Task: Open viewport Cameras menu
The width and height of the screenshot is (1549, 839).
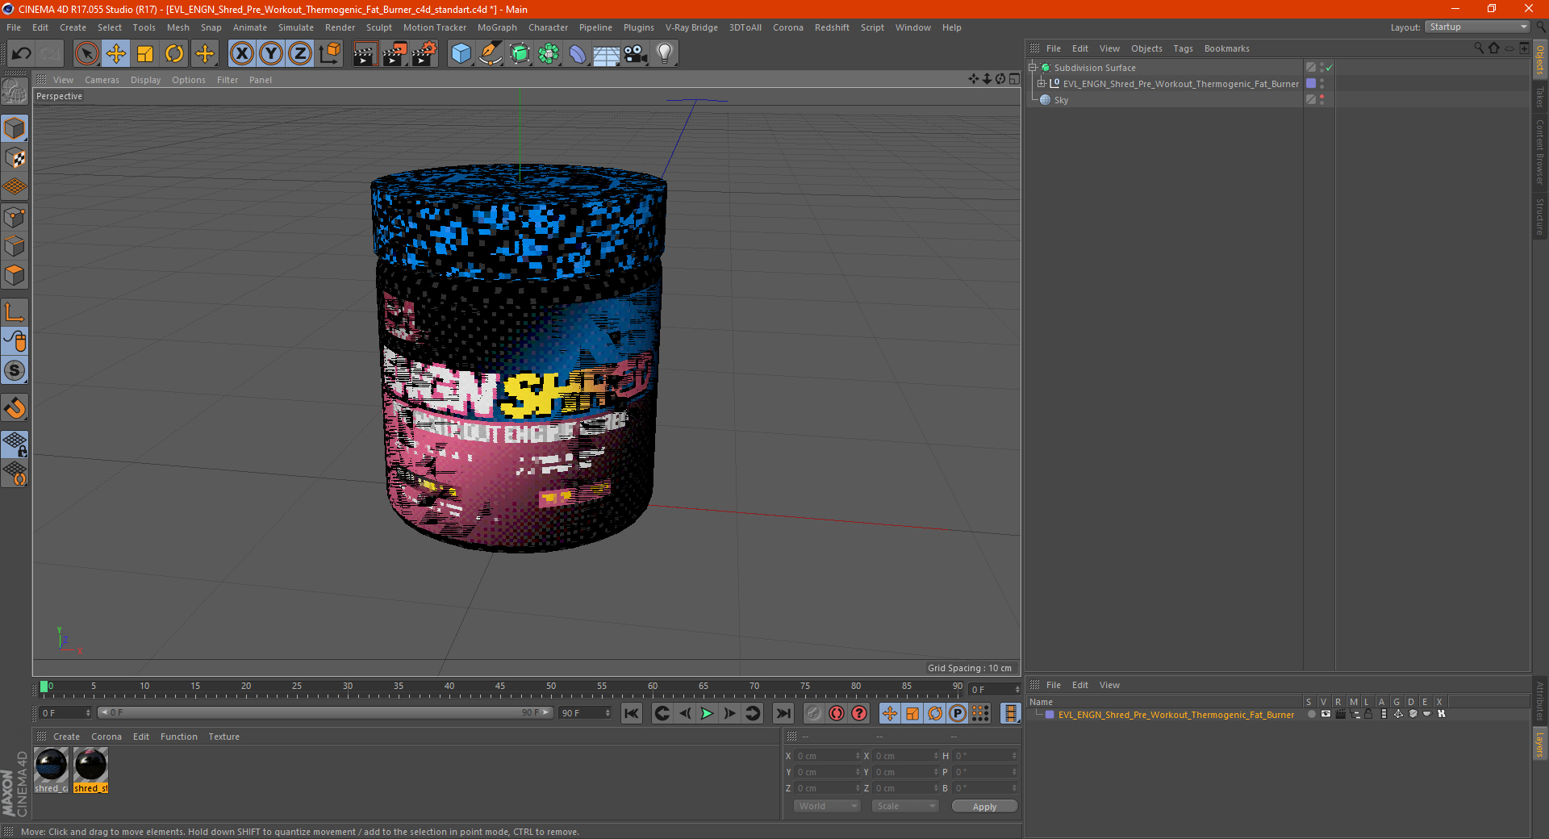Action: [x=102, y=80]
